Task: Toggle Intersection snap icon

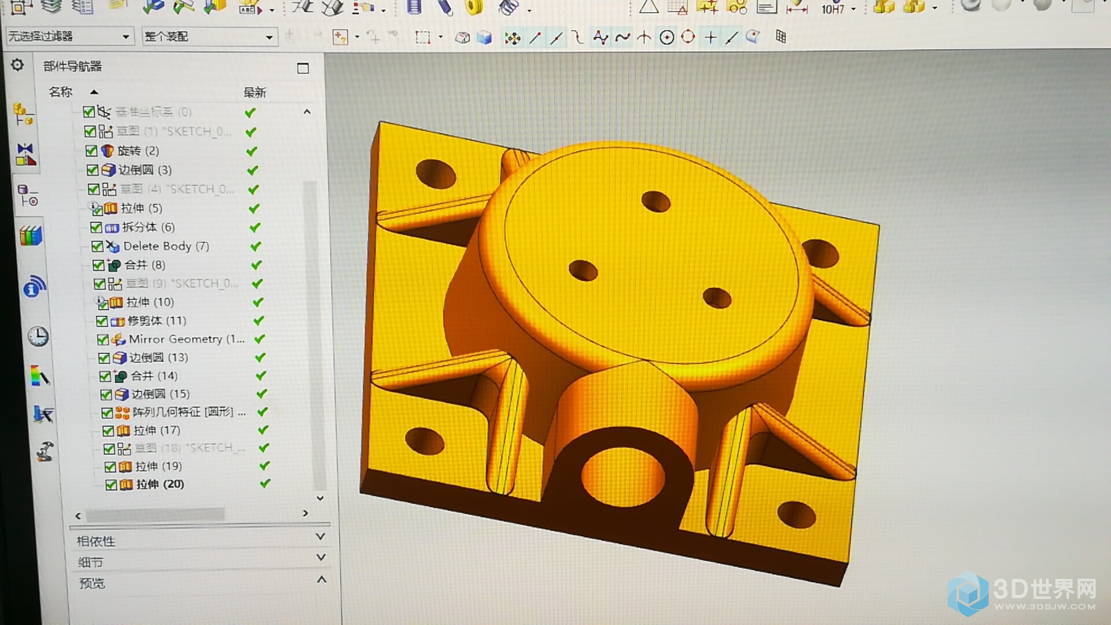Action: point(643,38)
